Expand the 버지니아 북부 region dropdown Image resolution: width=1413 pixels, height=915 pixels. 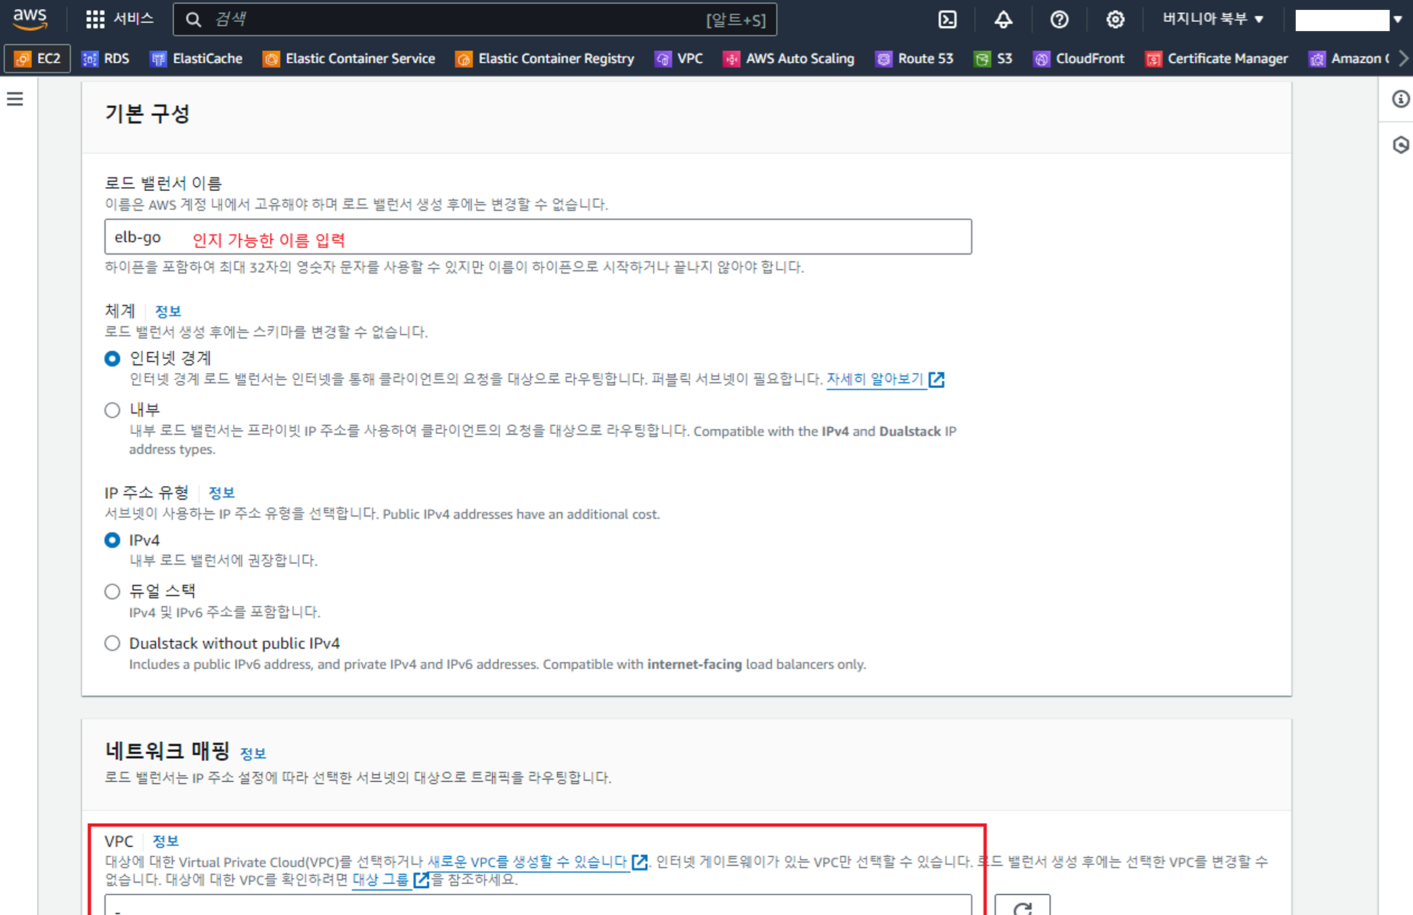click(x=1212, y=19)
